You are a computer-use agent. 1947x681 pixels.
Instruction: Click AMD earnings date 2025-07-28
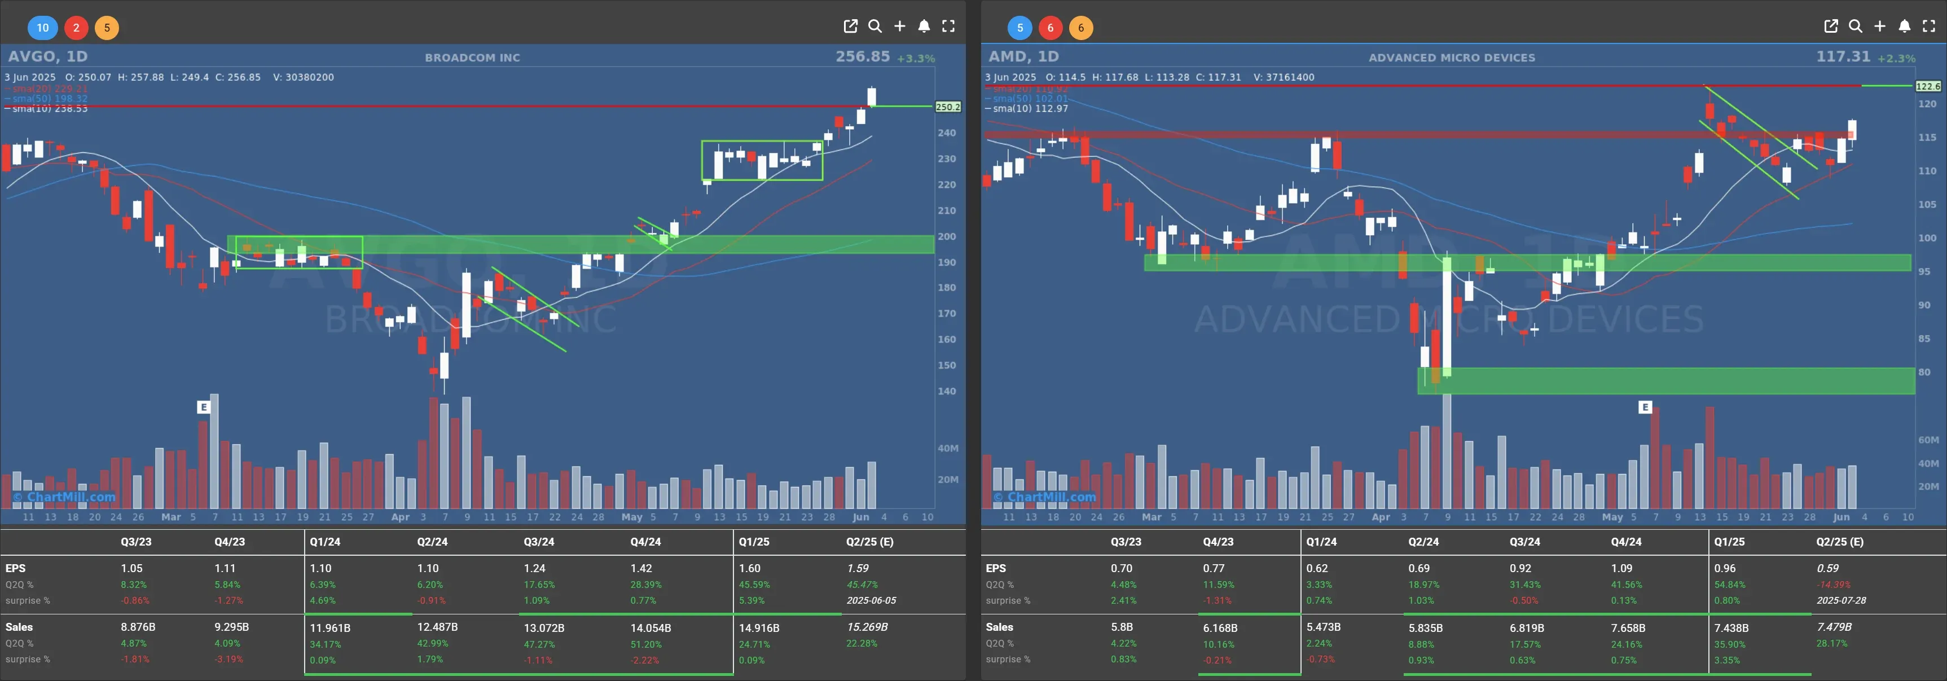[x=1841, y=601]
